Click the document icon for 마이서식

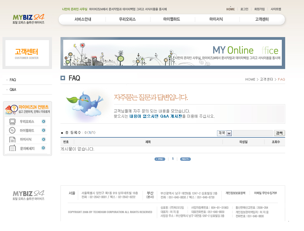(12, 140)
